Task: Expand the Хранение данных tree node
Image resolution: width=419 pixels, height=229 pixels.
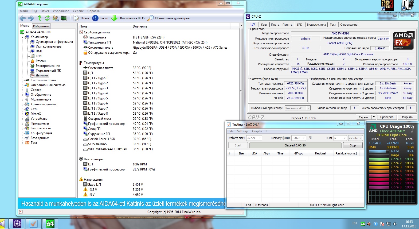Action: (x=22, y=104)
